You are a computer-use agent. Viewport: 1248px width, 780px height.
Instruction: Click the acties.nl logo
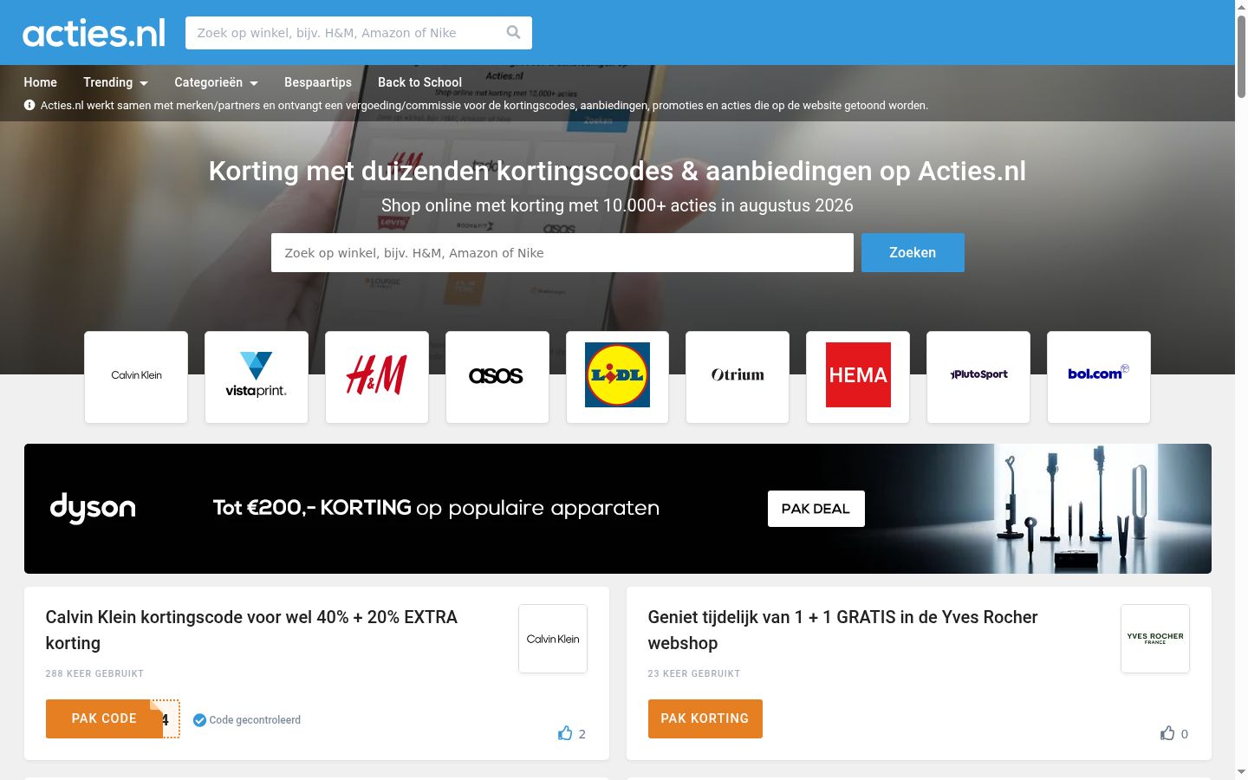tap(94, 33)
